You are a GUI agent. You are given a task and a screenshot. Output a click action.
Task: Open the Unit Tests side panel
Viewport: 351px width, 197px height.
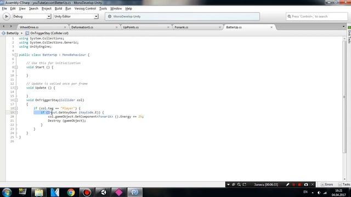[349, 34]
